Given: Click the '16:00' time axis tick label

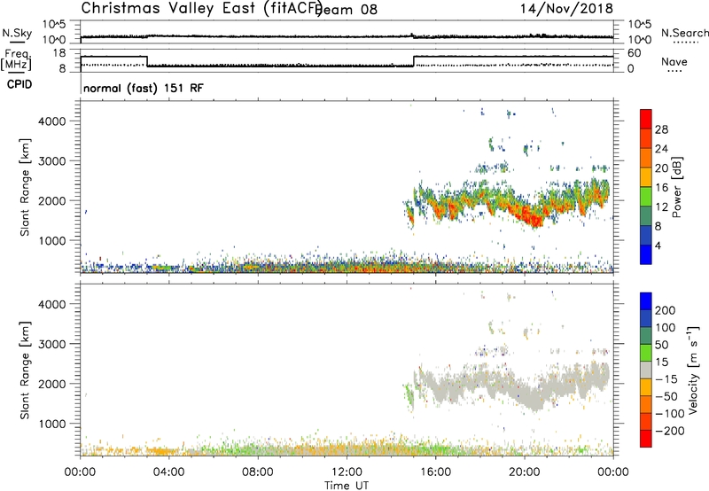Looking at the screenshot, I should pyautogui.click(x=435, y=472).
